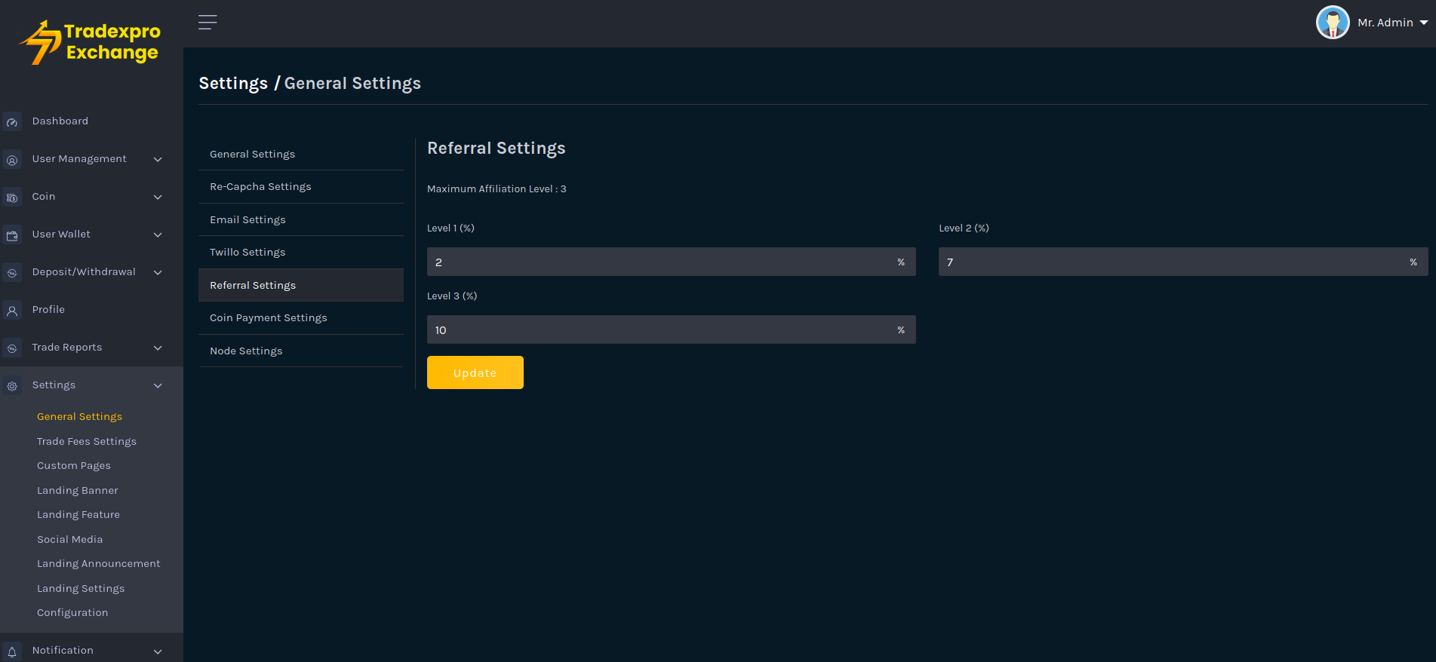
Task: Click the Dashboard speedometer icon
Action: [x=12, y=122]
